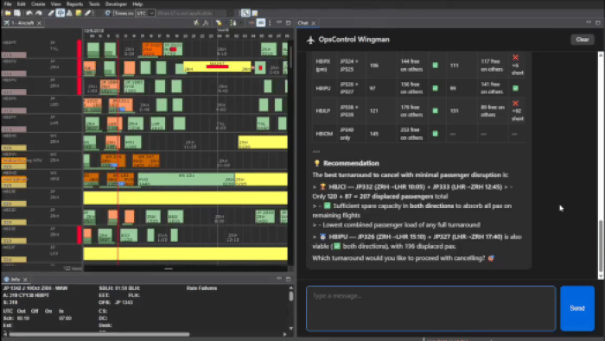Image resolution: width=605 pixels, height=341 pixels.
Task: Open the Tools menu
Action: point(94,3)
